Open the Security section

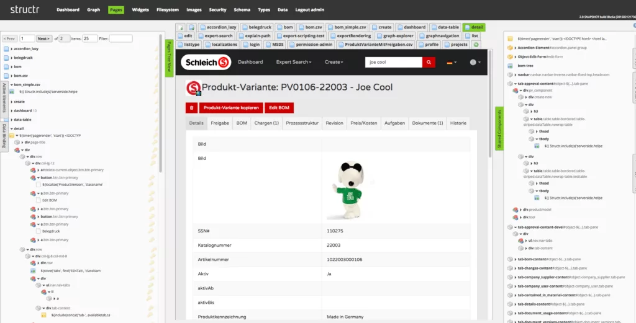click(217, 10)
